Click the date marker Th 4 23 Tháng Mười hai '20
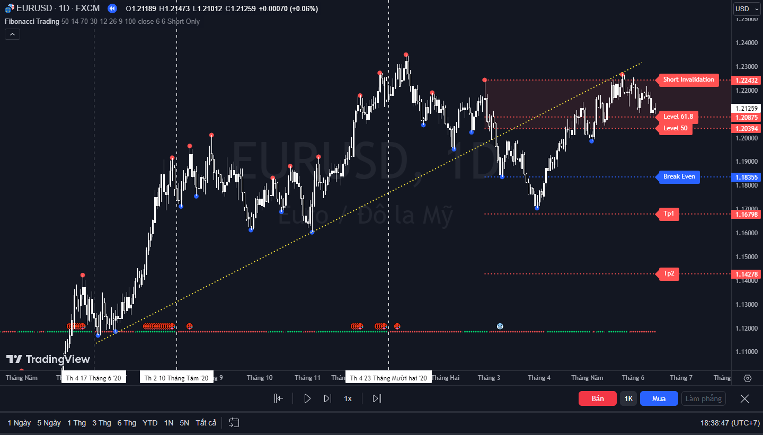Screen dimensions: 763x435 point(388,378)
